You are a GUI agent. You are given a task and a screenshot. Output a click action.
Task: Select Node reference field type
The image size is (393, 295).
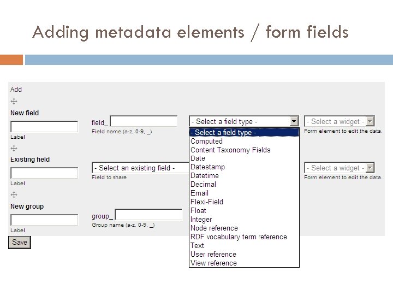point(214,228)
